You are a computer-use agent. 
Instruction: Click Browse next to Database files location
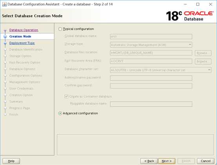click(203, 53)
